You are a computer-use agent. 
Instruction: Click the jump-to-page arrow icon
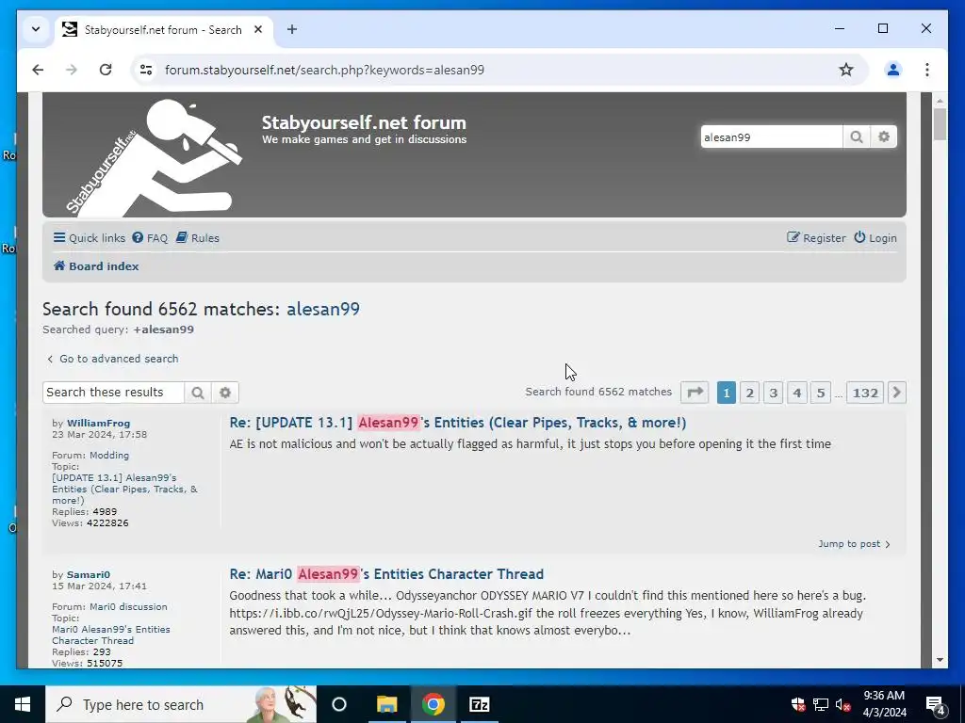[695, 393]
